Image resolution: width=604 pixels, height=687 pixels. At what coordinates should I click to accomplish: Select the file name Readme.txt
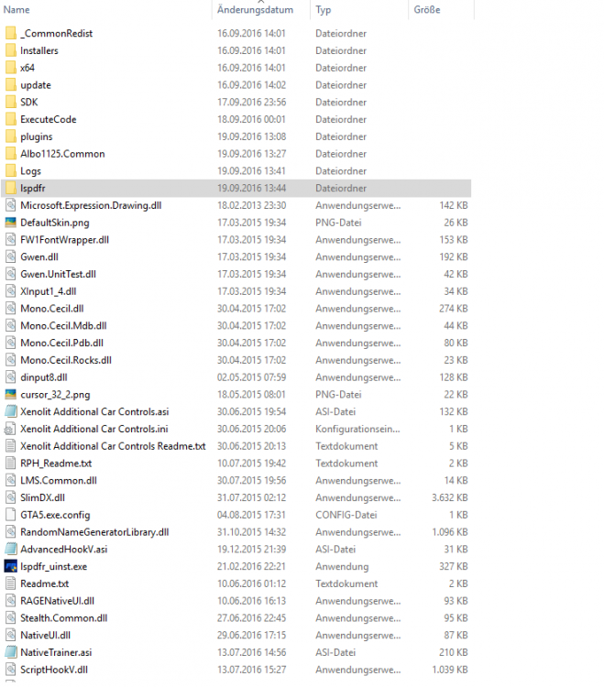[44, 583]
